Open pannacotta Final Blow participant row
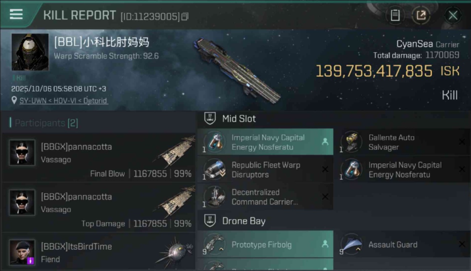This screenshot has width=471, height=271. pos(99,157)
